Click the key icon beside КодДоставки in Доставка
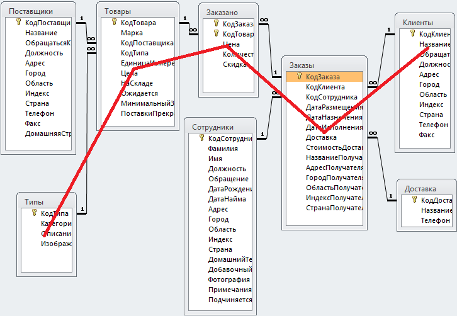 pyautogui.click(x=414, y=200)
